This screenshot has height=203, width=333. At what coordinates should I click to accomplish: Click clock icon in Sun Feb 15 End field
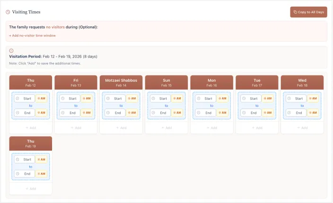pyautogui.click(x=153, y=113)
